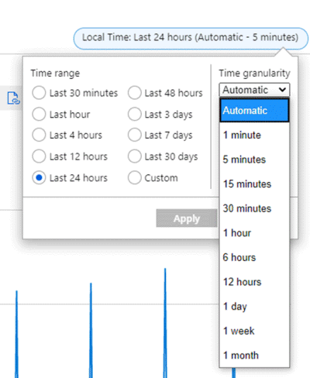Click the Local Time range pill
This screenshot has height=378, width=310.
(x=191, y=38)
